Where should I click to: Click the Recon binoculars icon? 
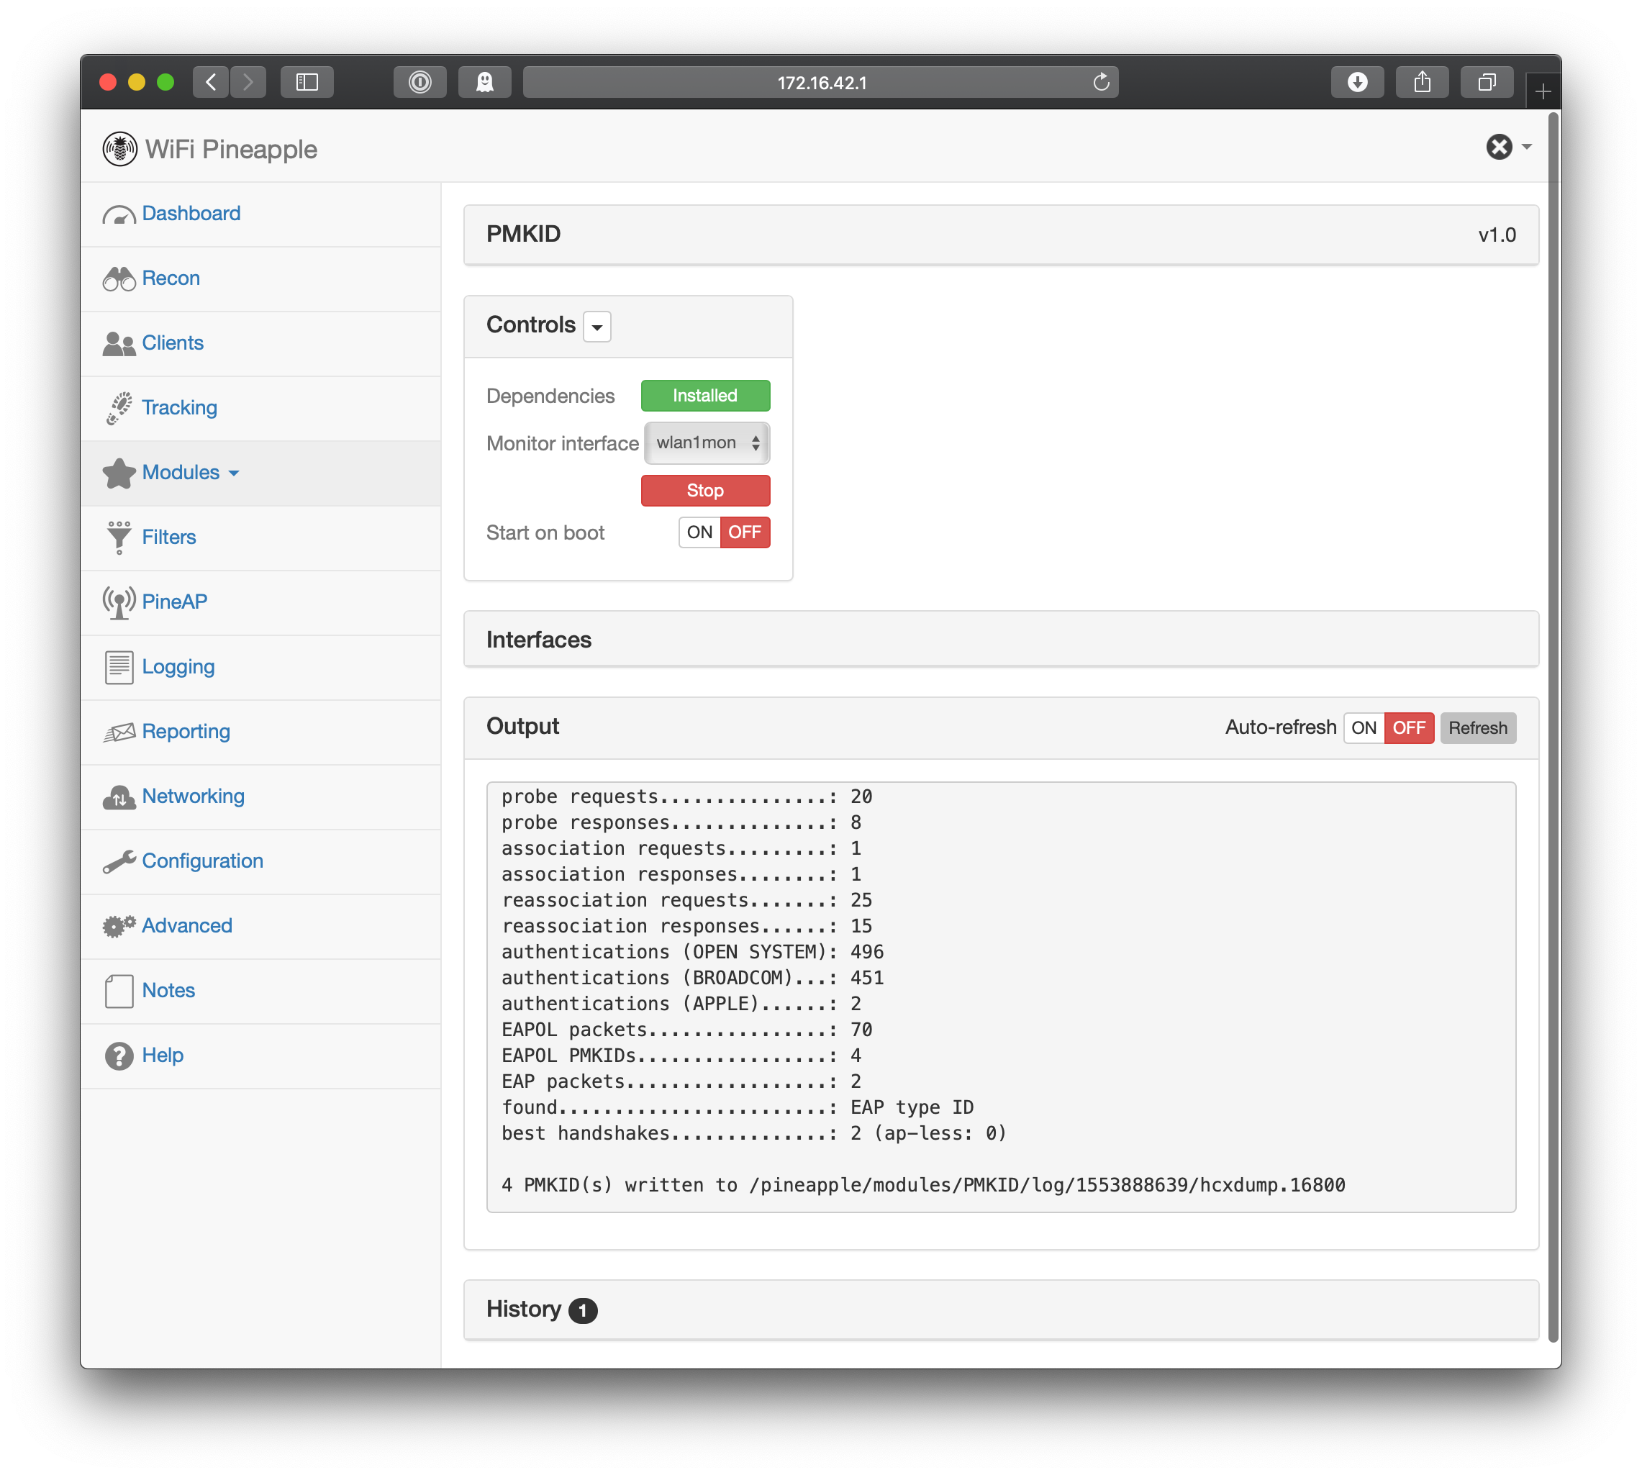[118, 278]
